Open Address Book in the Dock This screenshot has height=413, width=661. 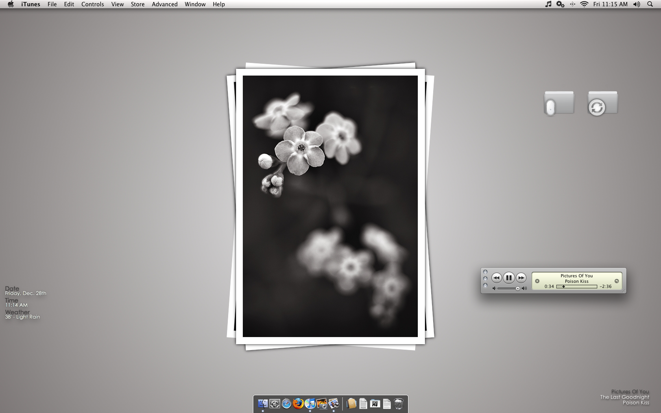[352, 404]
